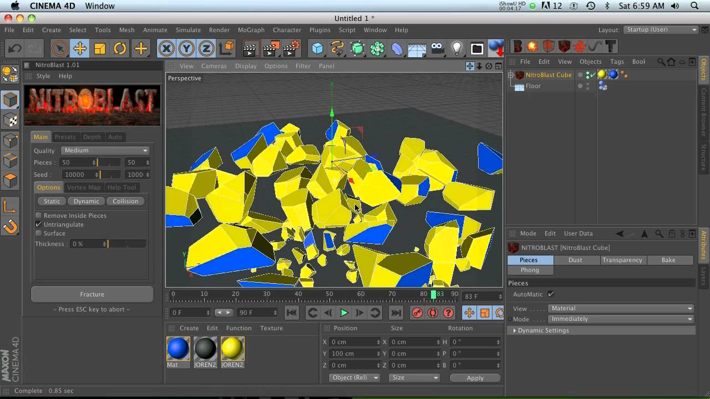This screenshot has height=399, width=710.
Task: Toggle NitroBlast Cube green enable checkmark
Action: click(x=592, y=75)
